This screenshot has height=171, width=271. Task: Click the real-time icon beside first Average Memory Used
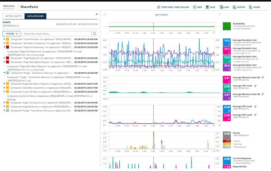[x=263, y=77]
